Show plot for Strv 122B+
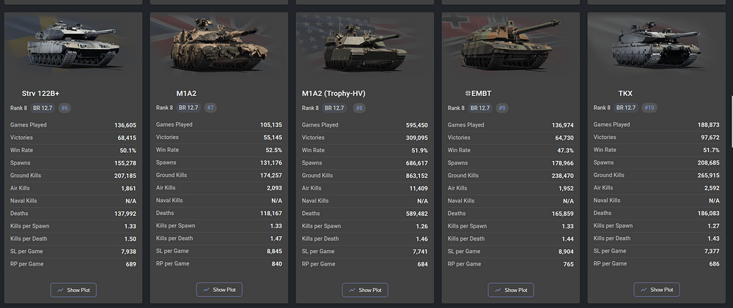 coord(73,290)
